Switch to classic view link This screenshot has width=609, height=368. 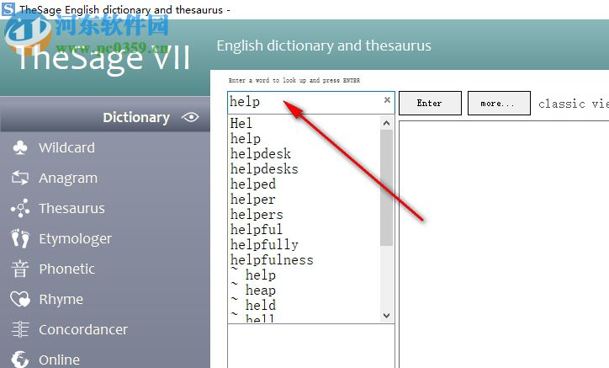574,104
